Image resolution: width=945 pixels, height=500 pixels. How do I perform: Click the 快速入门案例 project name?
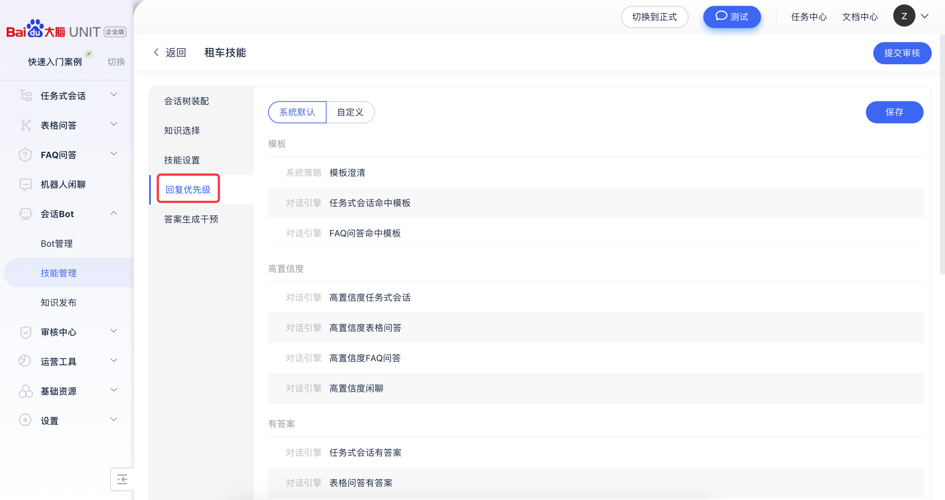(x=55, y=62)
